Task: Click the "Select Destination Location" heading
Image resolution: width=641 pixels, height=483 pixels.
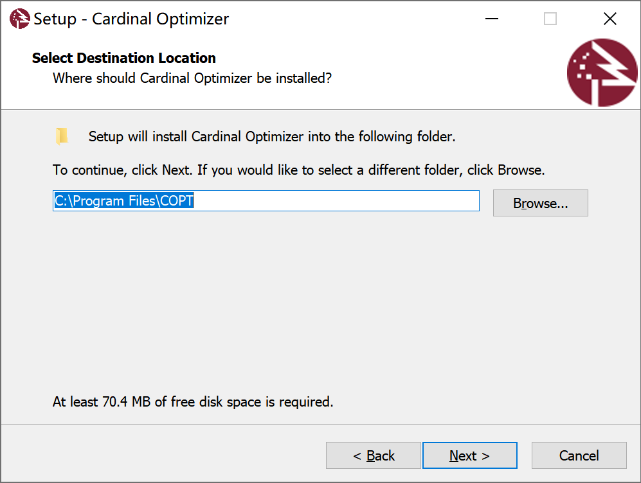Action: pyautogui.click(x=123, y=58)
